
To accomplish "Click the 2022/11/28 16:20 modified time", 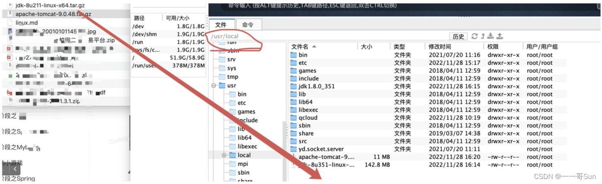I will coord(454,157).
